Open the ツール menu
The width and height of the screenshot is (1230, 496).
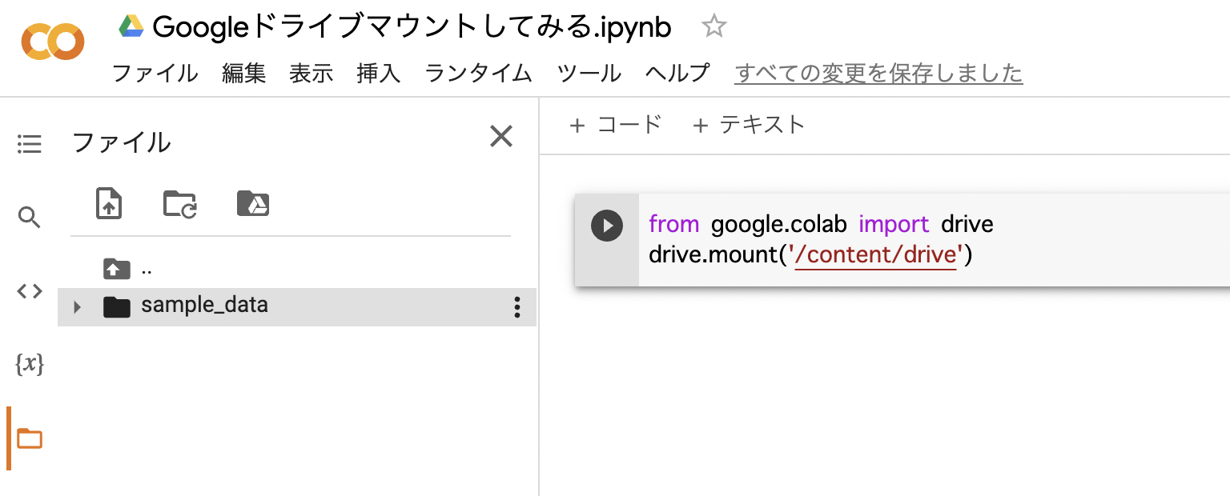pyautogui.click(x=589, y=73)
